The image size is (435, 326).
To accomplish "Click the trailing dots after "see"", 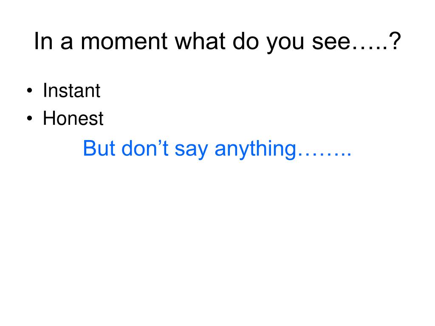I will pos(370,48).
